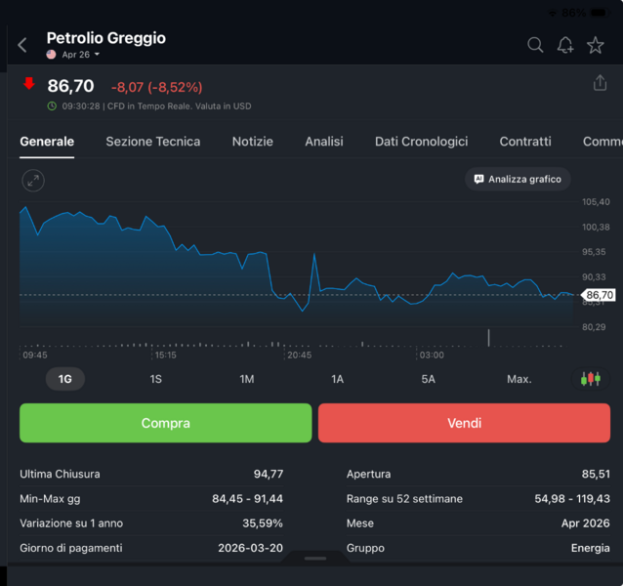Open the search magnifier icon
623x586 pixels.
[535, 45]
